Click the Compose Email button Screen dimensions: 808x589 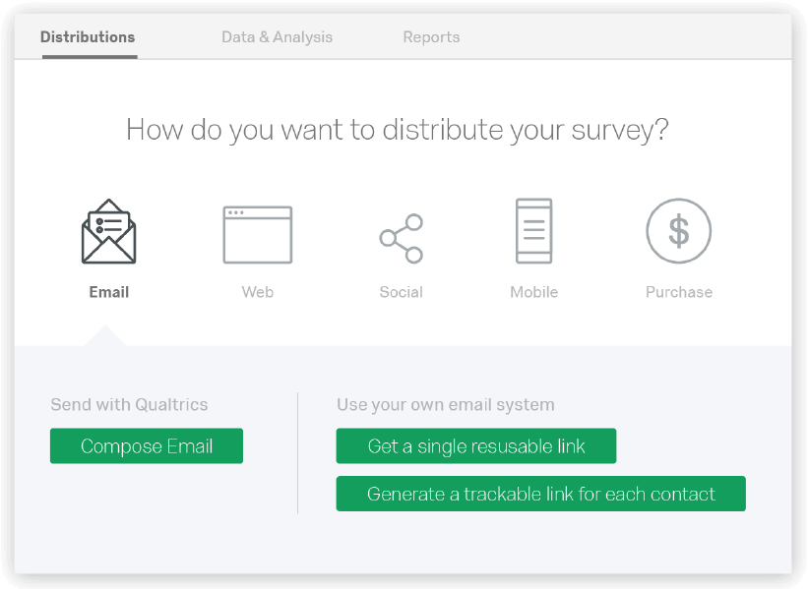tap(146, 445)
